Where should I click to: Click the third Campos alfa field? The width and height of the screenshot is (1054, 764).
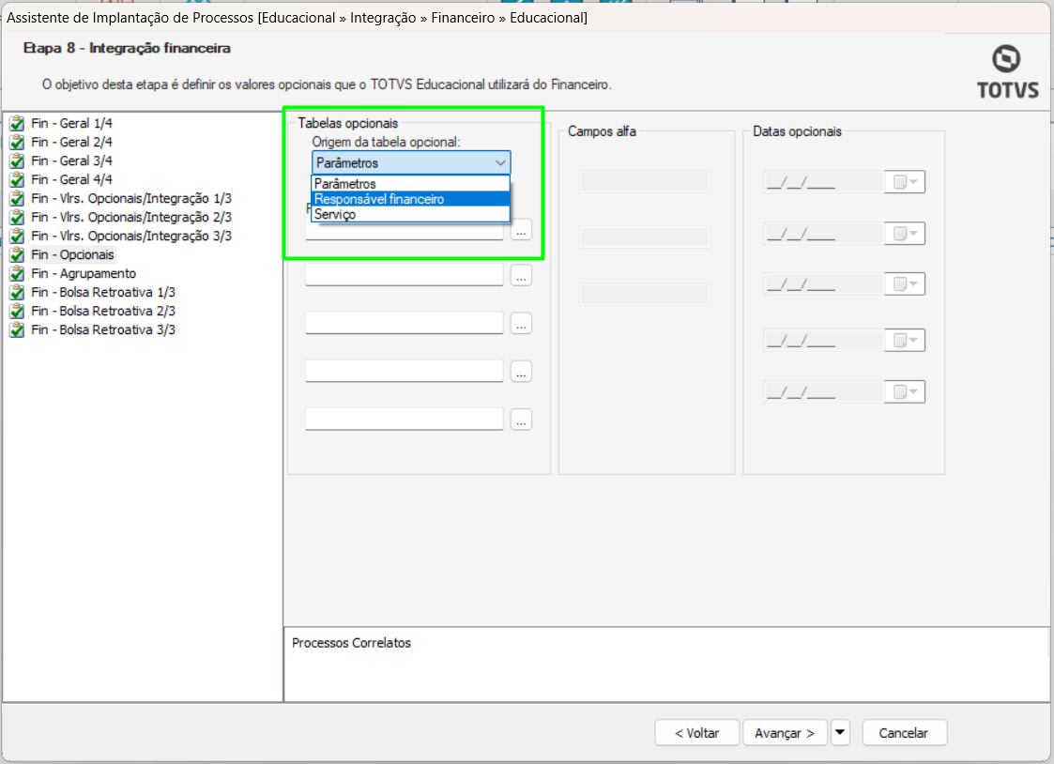point(644,294)
